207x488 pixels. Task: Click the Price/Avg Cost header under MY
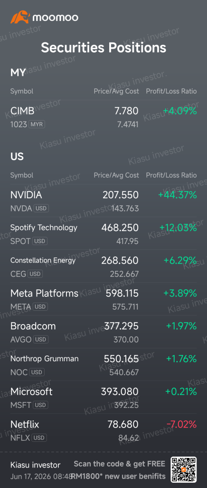[116, 91]
